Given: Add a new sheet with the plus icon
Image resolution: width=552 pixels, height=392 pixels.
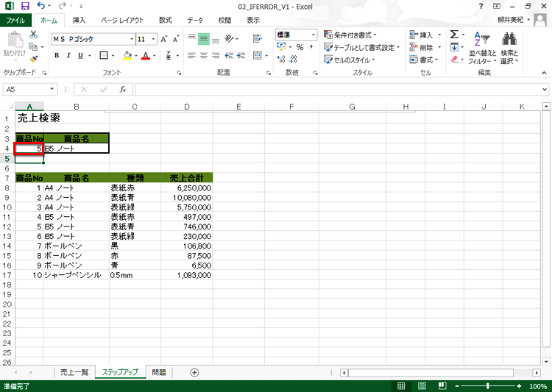Looking at the screenshot, I should [194, 373].
